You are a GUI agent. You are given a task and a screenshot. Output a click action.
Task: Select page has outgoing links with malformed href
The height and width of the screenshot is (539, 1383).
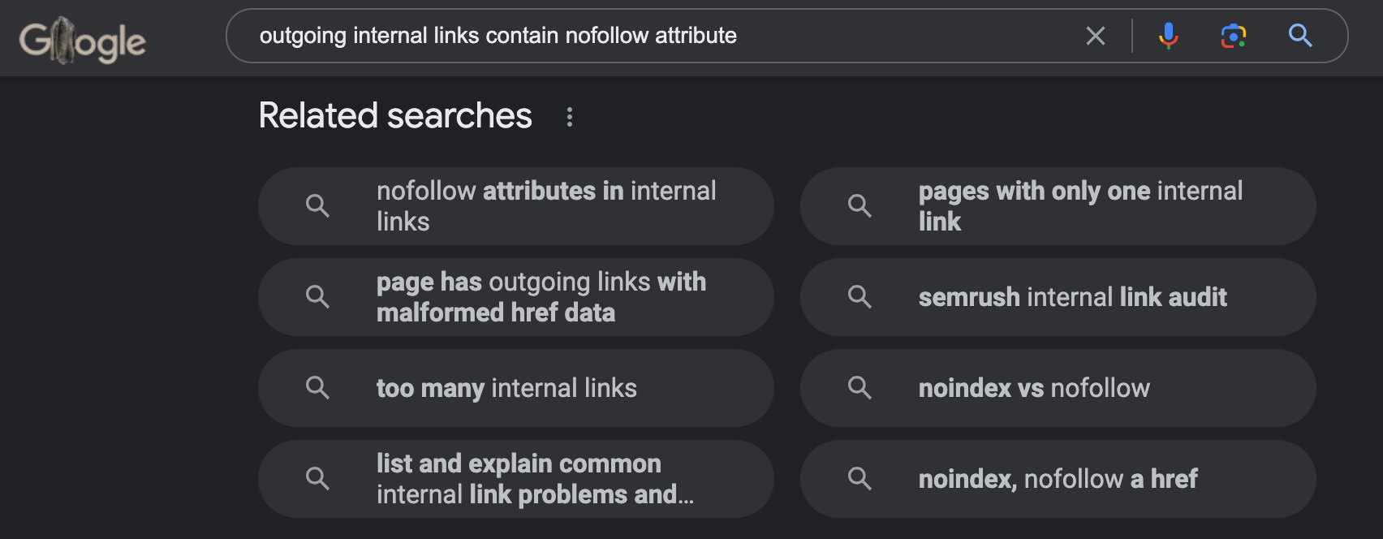click(516, 297)
